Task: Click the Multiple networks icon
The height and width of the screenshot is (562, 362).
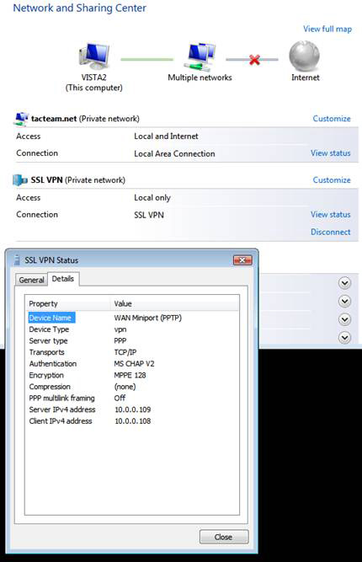Action: (200, 56)
